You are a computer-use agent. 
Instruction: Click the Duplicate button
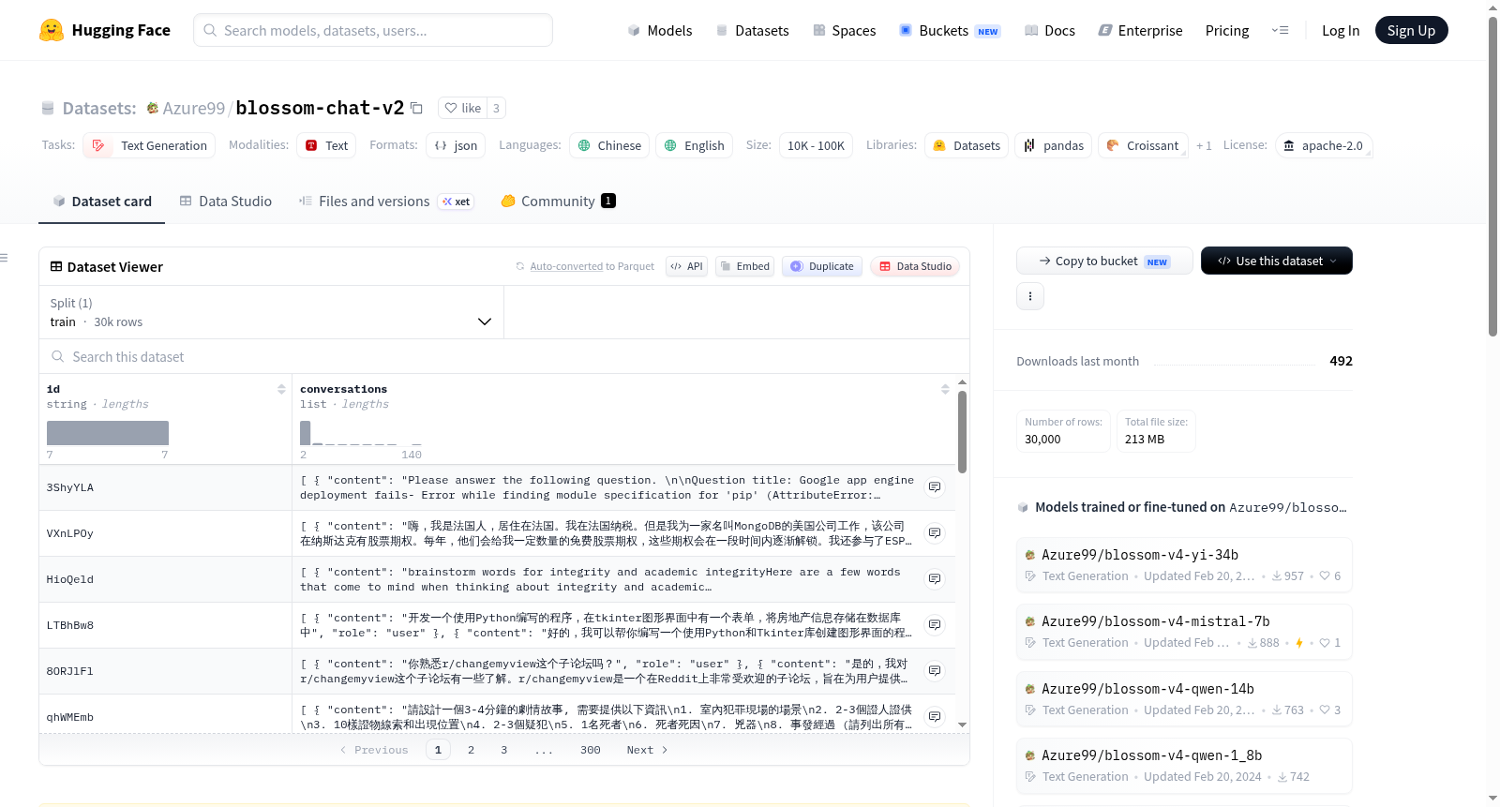tap(821, 266)
